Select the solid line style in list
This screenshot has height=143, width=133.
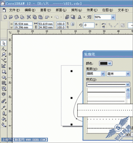point(106,92)
